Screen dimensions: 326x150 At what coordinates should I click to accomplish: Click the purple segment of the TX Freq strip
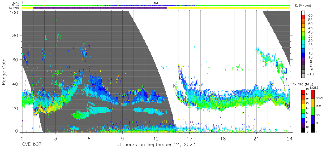[x=100, y=8]
